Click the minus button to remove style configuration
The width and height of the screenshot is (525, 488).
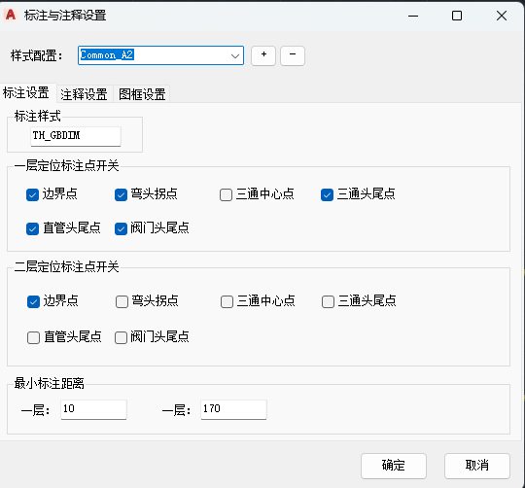pyautogui.click(x=293, y=55)
